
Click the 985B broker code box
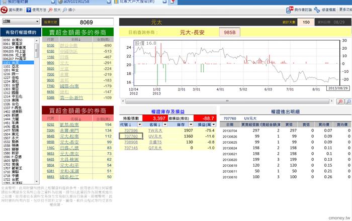[230, 32]
